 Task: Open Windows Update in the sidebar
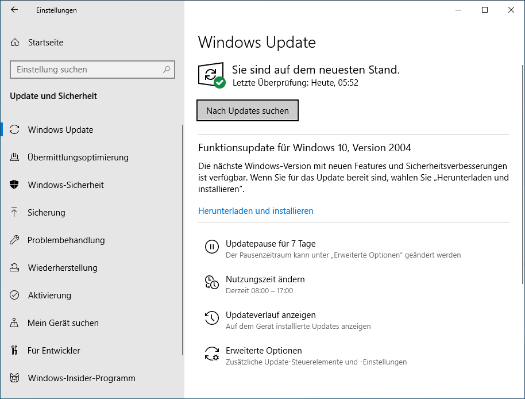click(x=60, y=130)
